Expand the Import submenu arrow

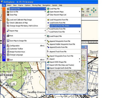click(x=80, y=59)
